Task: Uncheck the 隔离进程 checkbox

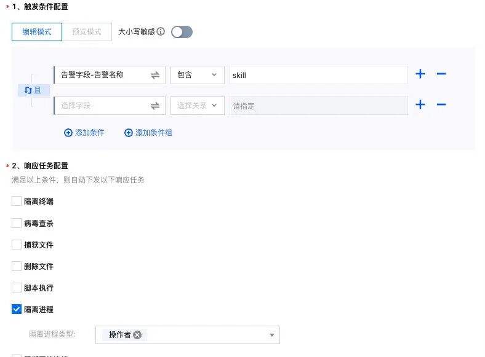Action: pyautogui.click(x=17, y=309)
